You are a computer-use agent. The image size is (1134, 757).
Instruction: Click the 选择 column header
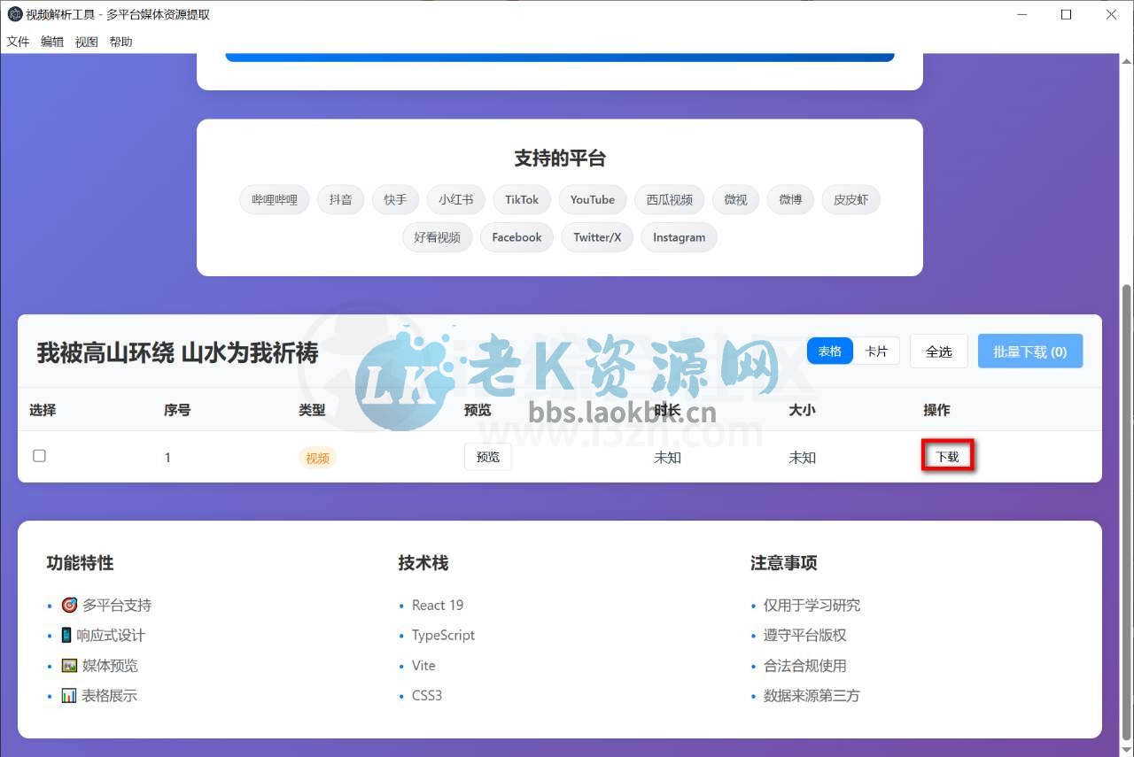pyautogui.click(x=43, y=410)
